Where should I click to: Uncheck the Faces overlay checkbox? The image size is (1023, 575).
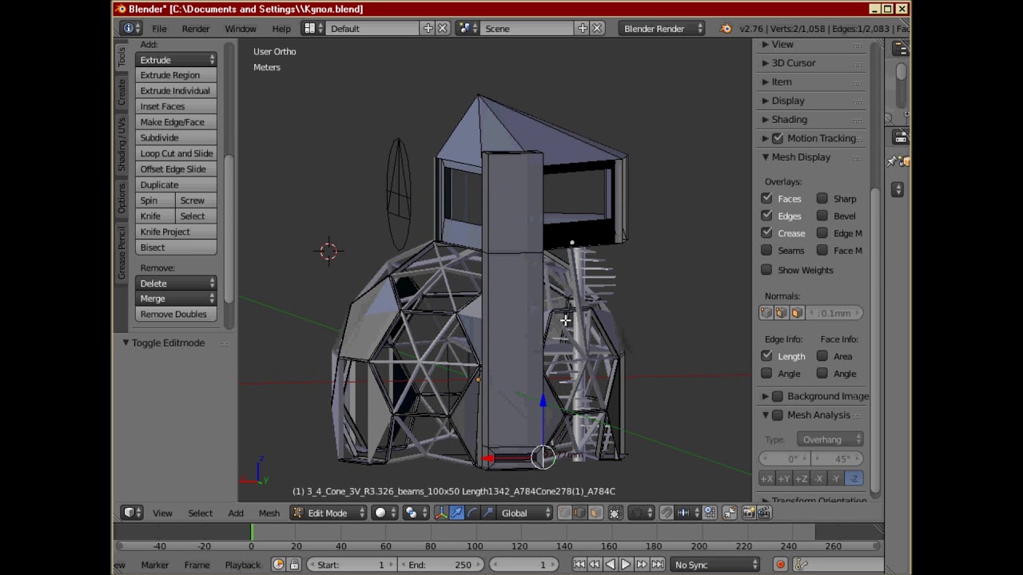(x=766, y=198)
